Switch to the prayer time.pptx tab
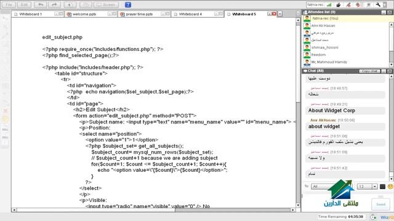Screen dimensions: 394x221 tap(139, 14)
